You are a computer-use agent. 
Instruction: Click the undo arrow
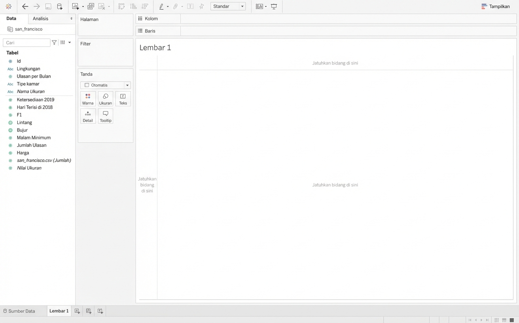pyautogui.click(x=25, y=6)
